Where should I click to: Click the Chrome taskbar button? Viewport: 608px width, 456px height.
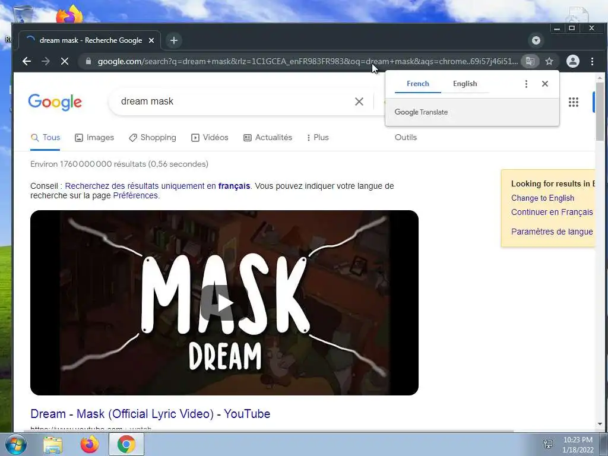pyautogui.click(x=126, y=444)
